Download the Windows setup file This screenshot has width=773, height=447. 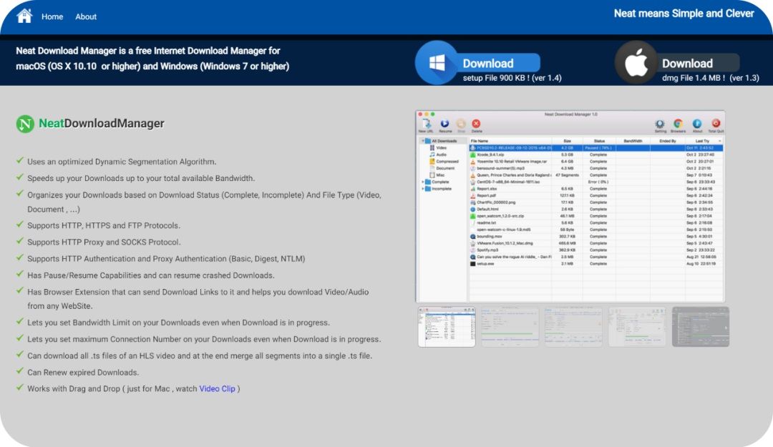(x=500, y=63)
